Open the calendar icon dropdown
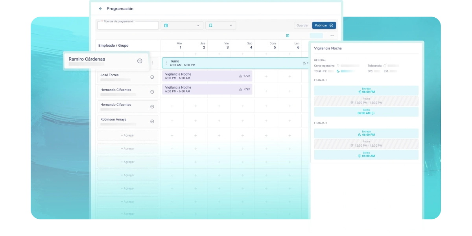Screen dimensions: 472x236 [182, 26]
